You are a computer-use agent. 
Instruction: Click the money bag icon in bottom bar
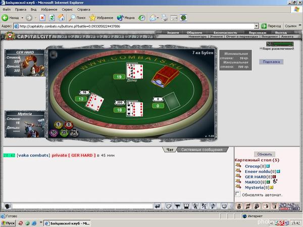(x=239, y=206)
